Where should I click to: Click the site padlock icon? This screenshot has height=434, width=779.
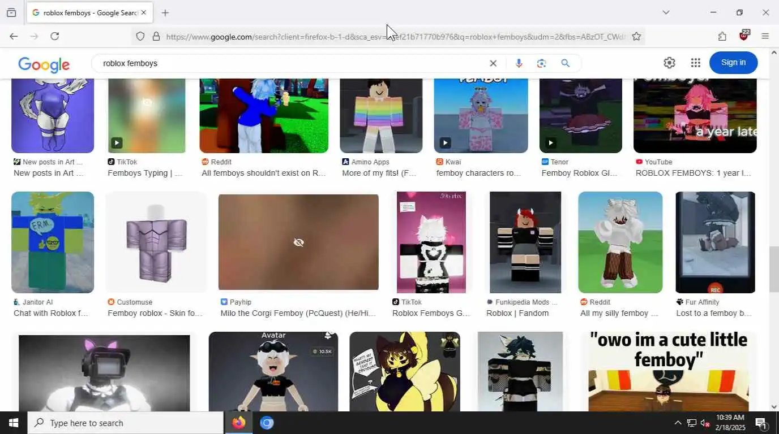(156, 37)
